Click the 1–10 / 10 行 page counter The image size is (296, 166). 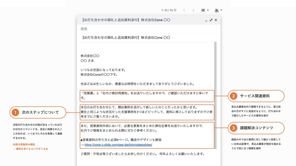(x=169, y=10)
